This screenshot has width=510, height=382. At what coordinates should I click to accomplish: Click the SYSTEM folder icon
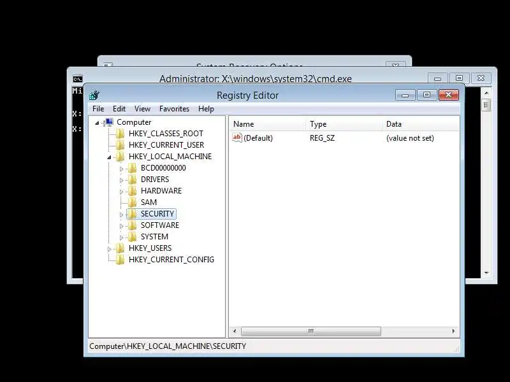point(132,237)
